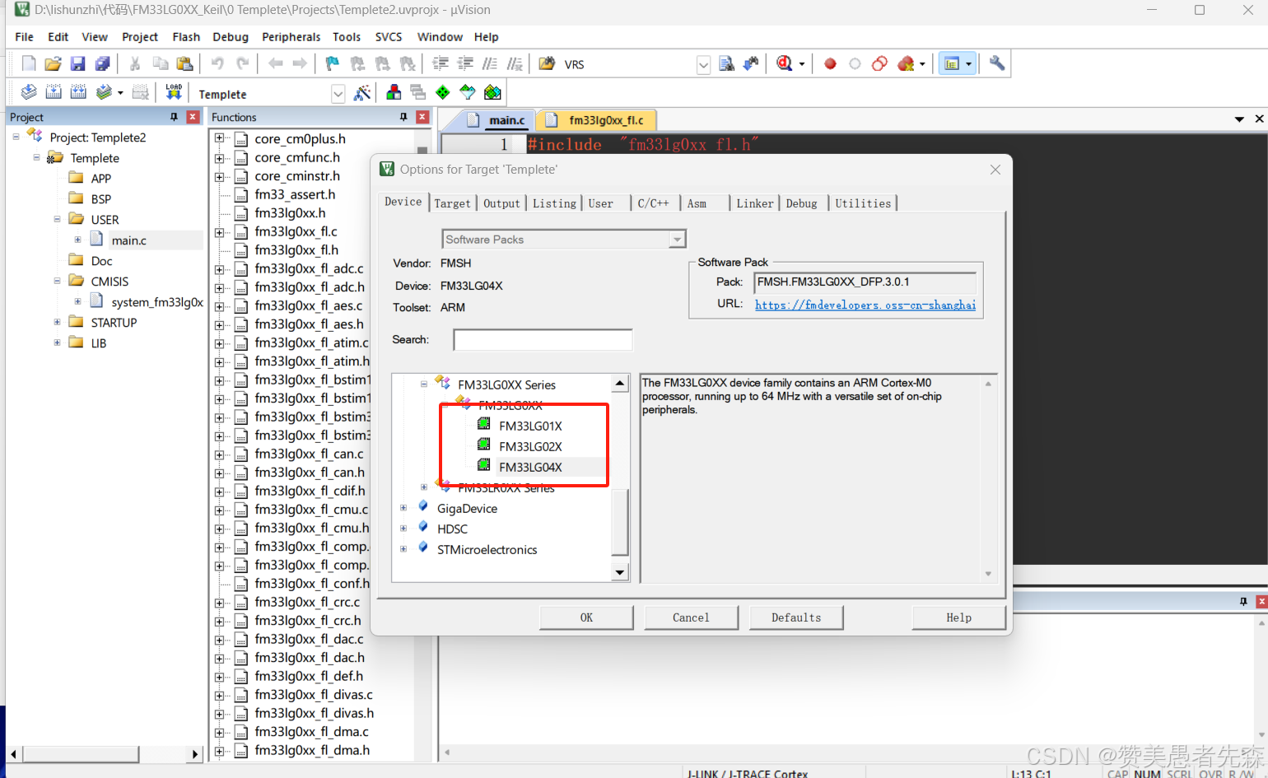Click the Open file toolbar icon
Screen dimensions: 1268x778
[54, 63]
